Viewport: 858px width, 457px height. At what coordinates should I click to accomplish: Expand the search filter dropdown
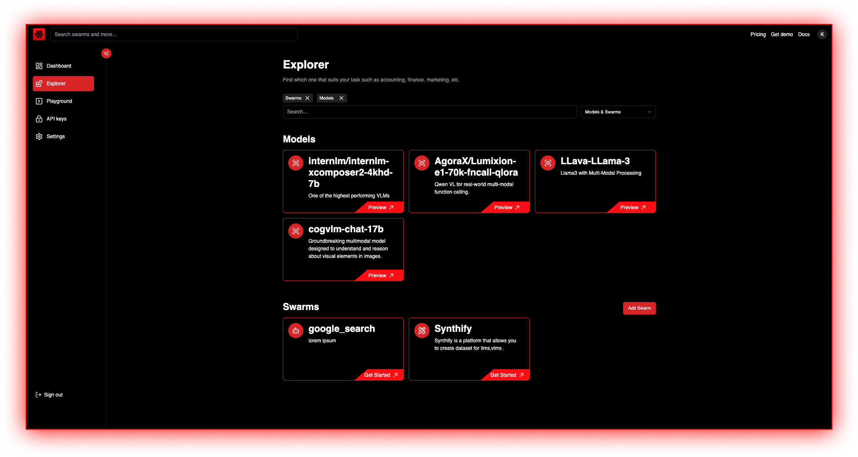coord(617,112)
